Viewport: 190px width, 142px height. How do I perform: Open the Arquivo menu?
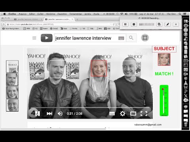click(x=23, y=14)
